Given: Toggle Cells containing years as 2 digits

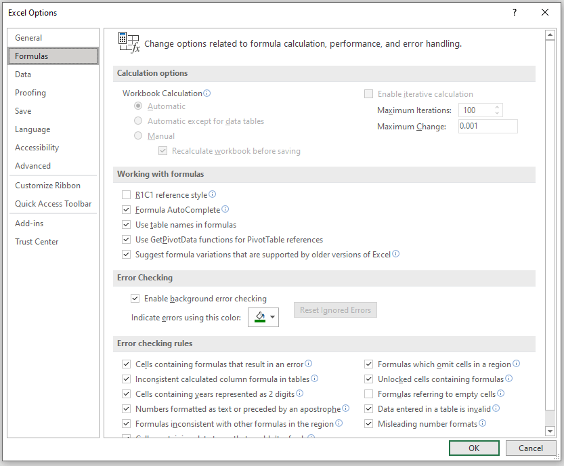Looking at the screenshot, I should tap(126, 394).
